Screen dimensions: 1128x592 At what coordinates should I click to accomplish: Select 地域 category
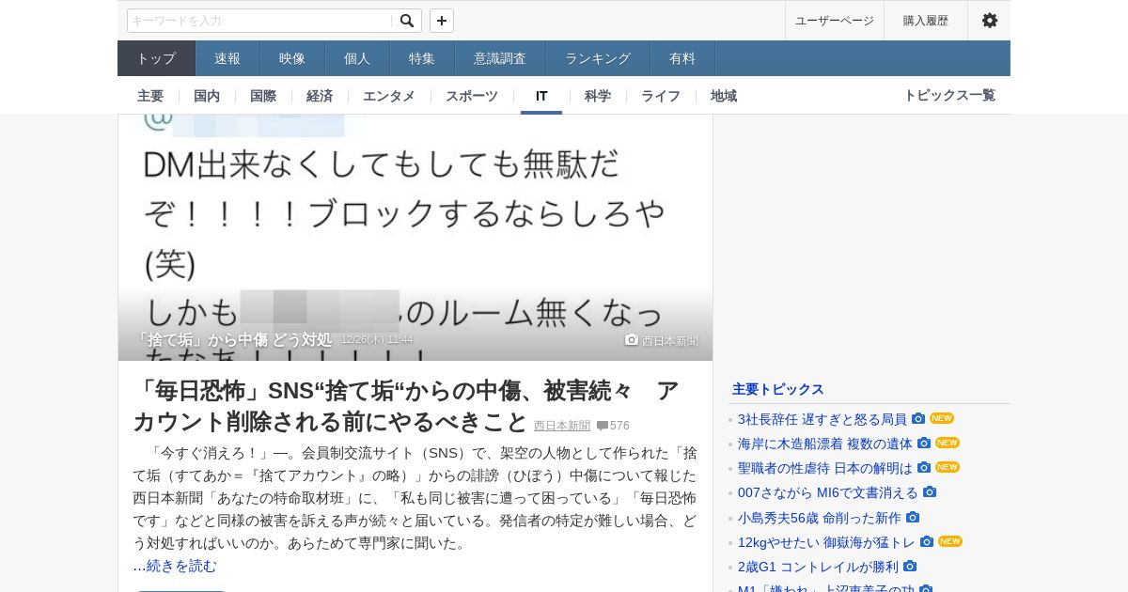[724, 96]
